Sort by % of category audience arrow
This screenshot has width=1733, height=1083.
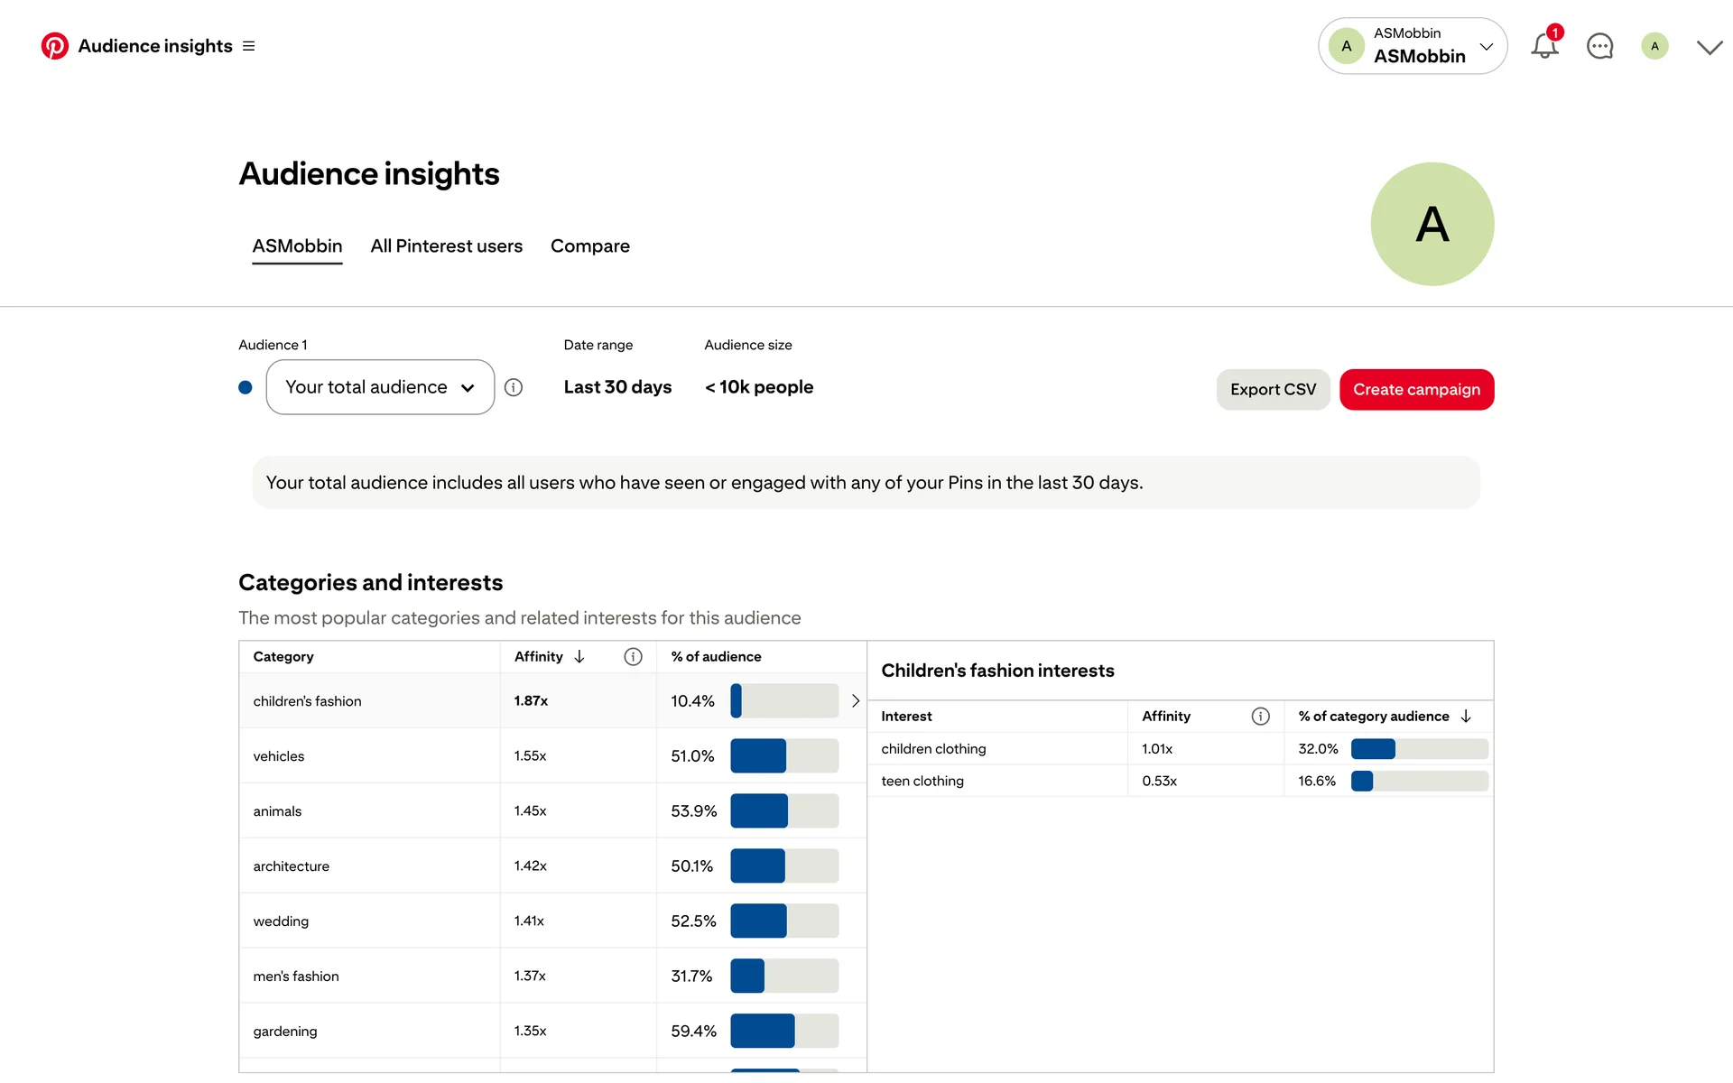(1466, 717)
